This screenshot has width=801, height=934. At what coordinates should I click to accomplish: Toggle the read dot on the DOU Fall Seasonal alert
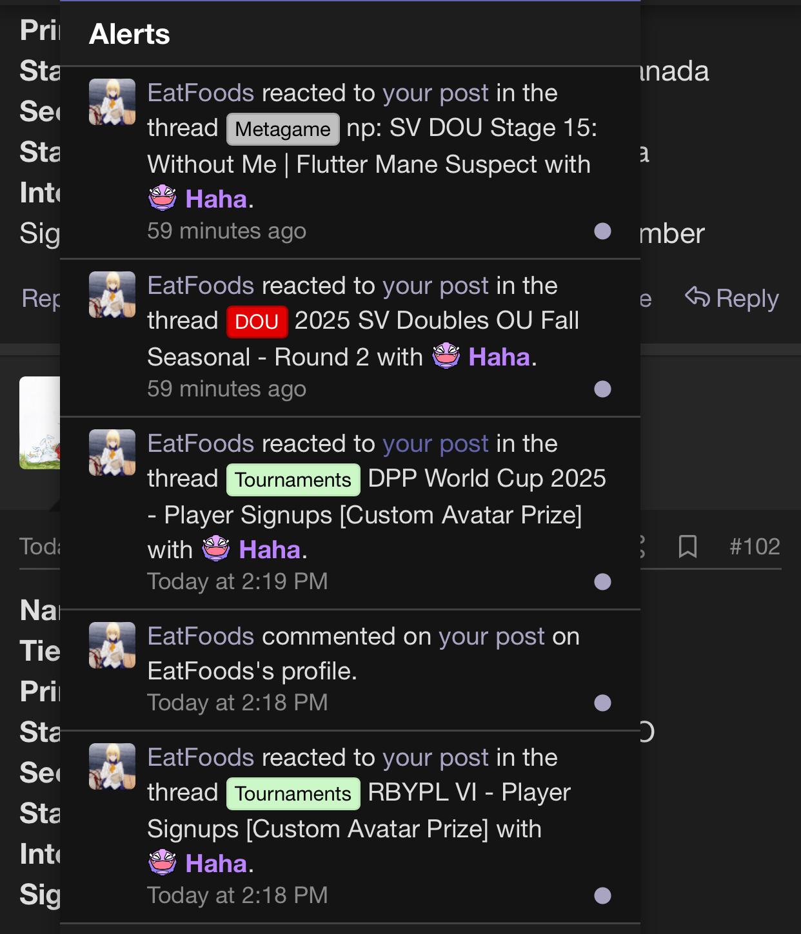602,389
